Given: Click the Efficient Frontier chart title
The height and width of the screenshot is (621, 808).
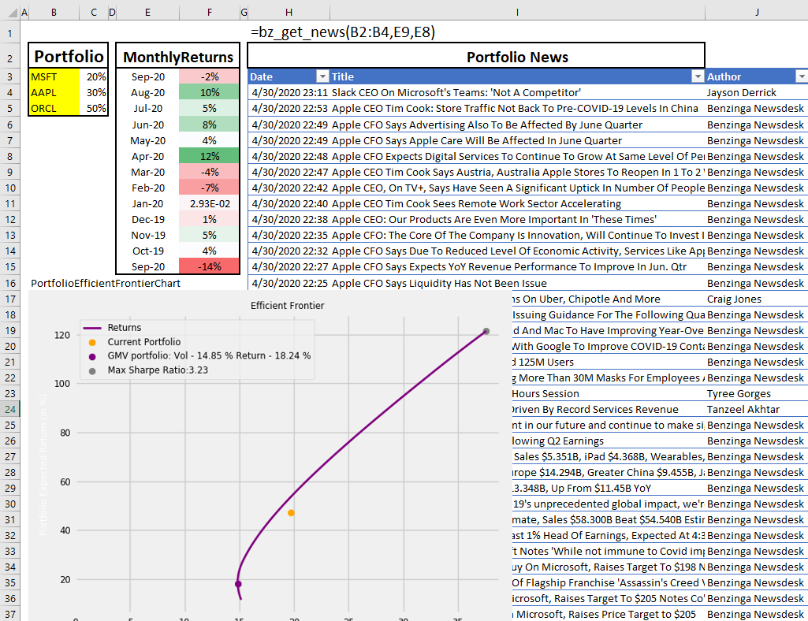Looking at the screenshot, I should click(x=287, y=305).
